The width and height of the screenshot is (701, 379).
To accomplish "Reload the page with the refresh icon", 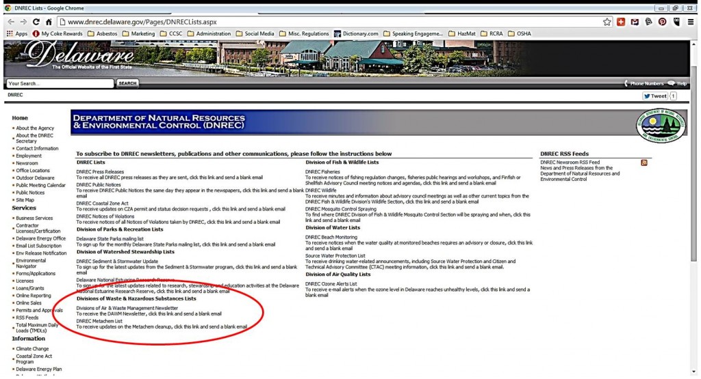I will 36,22.
